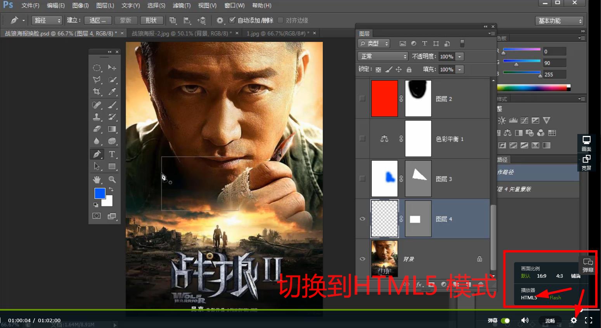The width and height of the screenshot is (601, 328).
Task: Open the fill 填充 dropdown arrow
Action: point(460,70)
